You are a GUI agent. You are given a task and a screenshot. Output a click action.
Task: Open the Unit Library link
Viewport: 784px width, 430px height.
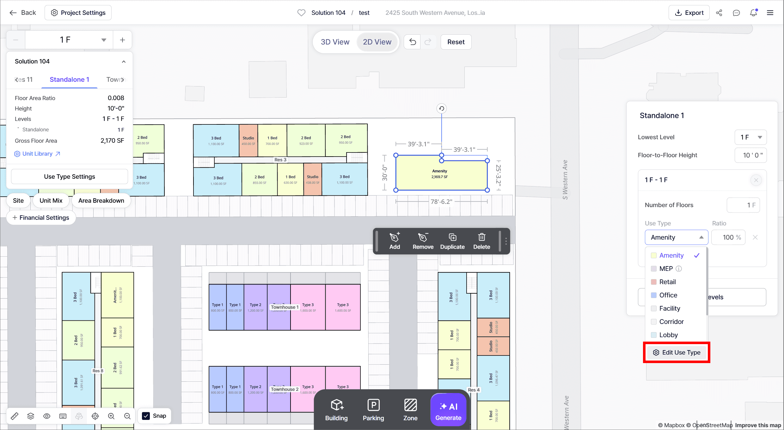[x=37, y=154]
